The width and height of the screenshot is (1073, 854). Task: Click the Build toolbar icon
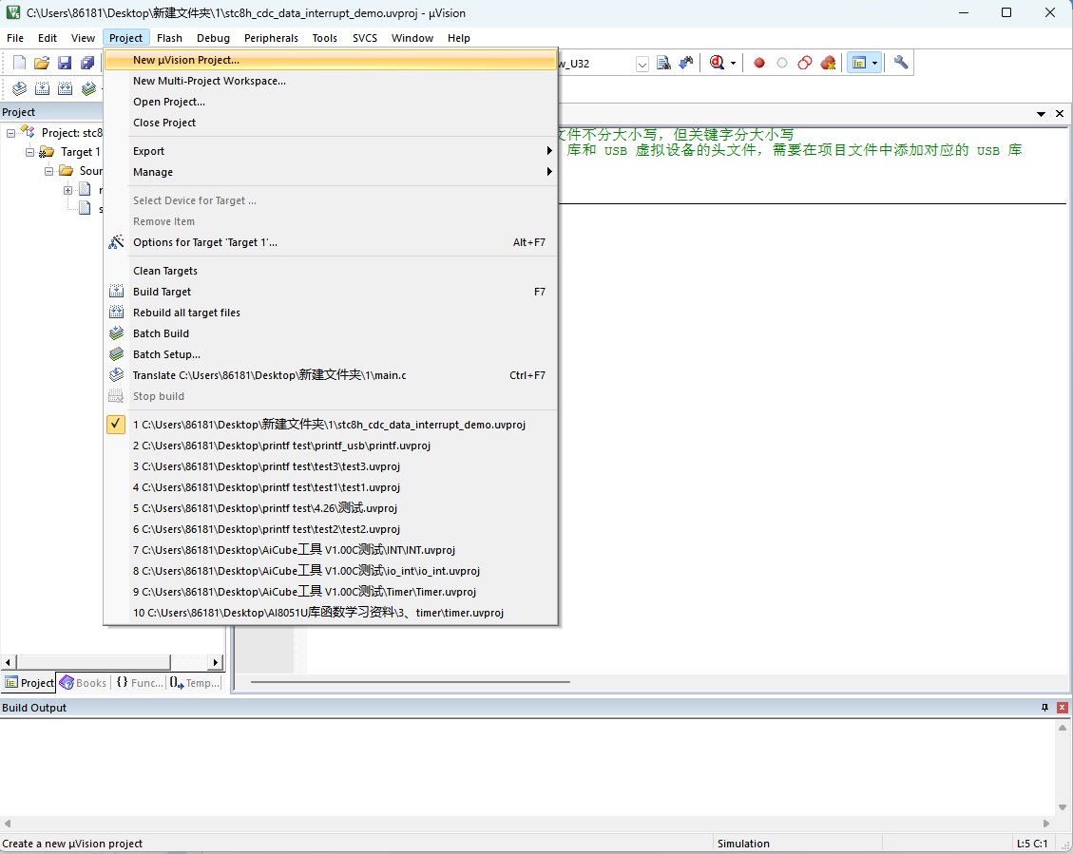[x=43, y=88]
